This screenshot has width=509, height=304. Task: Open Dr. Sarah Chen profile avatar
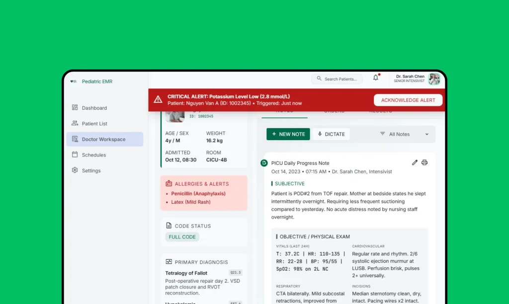pos(434,79)
